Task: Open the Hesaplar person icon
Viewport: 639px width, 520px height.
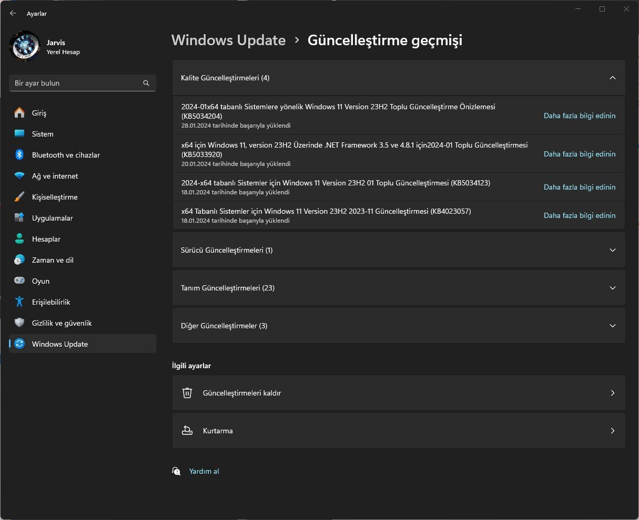Action: [x=19, y=239]
